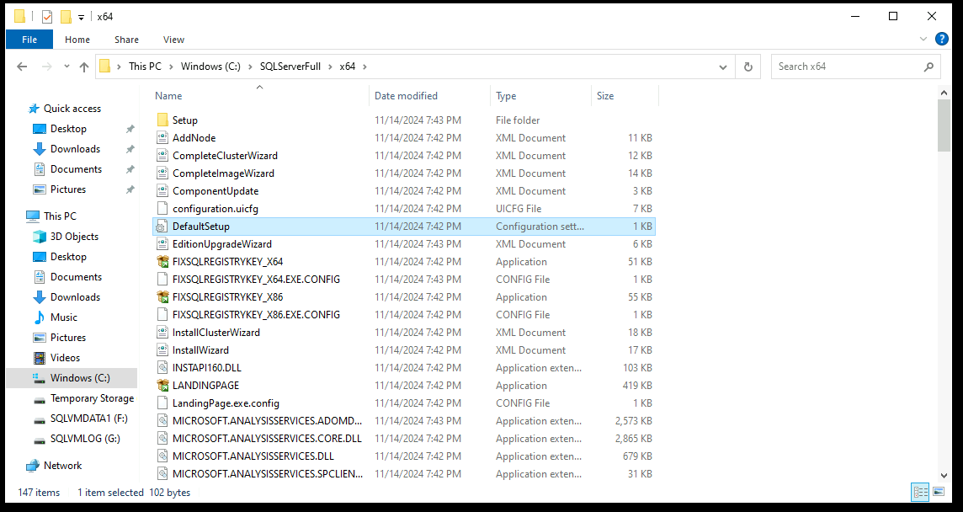Switch to Details view layout button

click(x=921, y=492)
